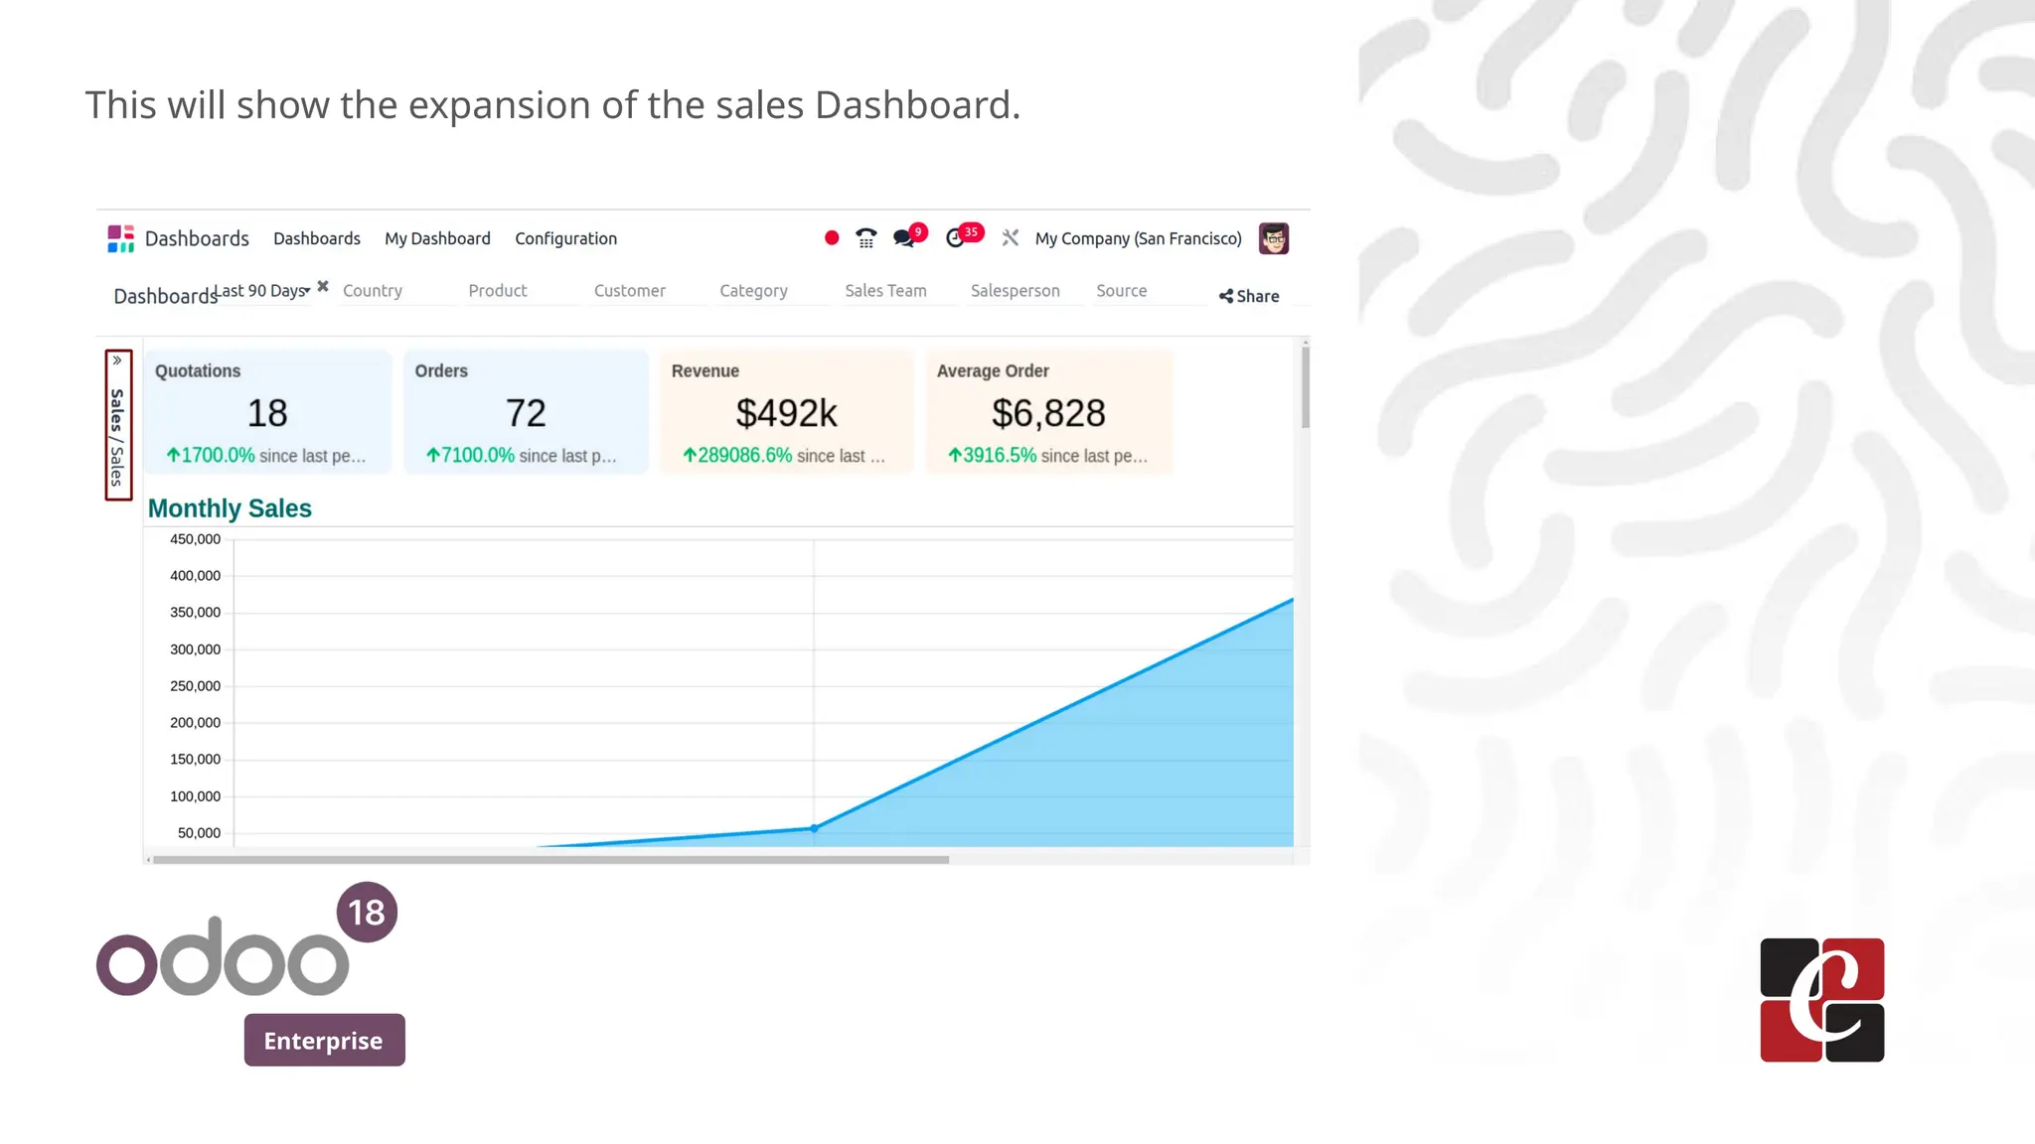Open the chat messages icon with badge 9
This screenshot has width=2035, height=1144.
[904, 238]
